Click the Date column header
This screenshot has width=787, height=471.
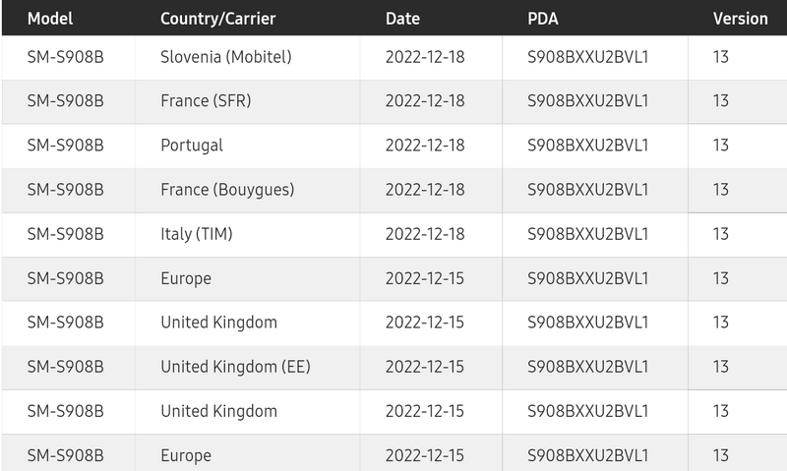(x=402, y=19)
